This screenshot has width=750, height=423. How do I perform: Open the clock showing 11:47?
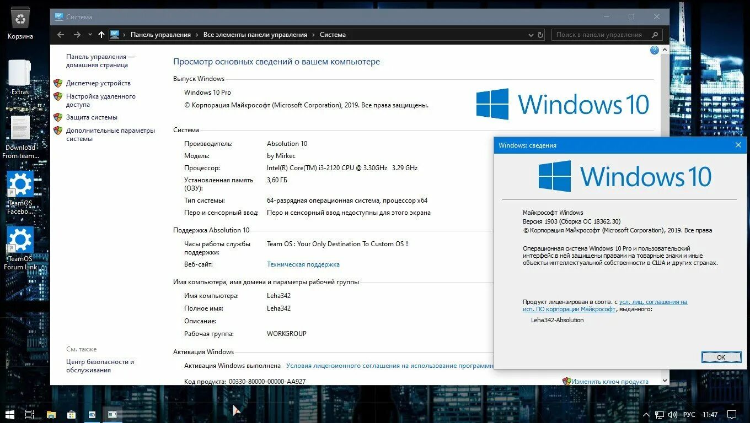click(x=710, y=414)
